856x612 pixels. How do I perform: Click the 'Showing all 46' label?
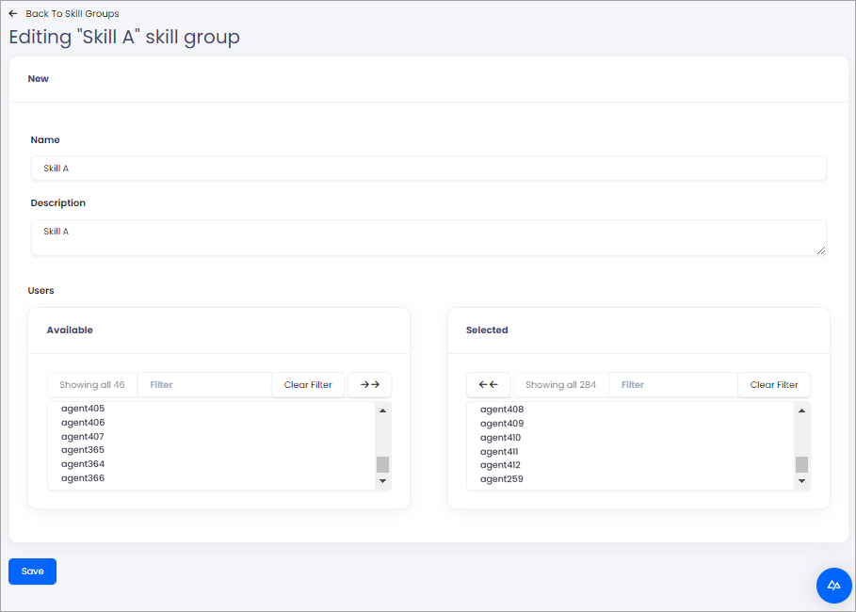click(x=92, y=385)
